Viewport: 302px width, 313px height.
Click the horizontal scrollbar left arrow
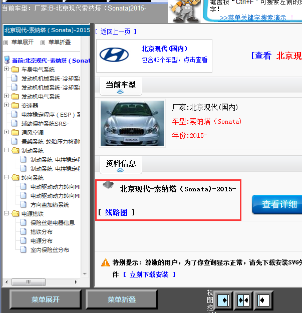[7, 282]
